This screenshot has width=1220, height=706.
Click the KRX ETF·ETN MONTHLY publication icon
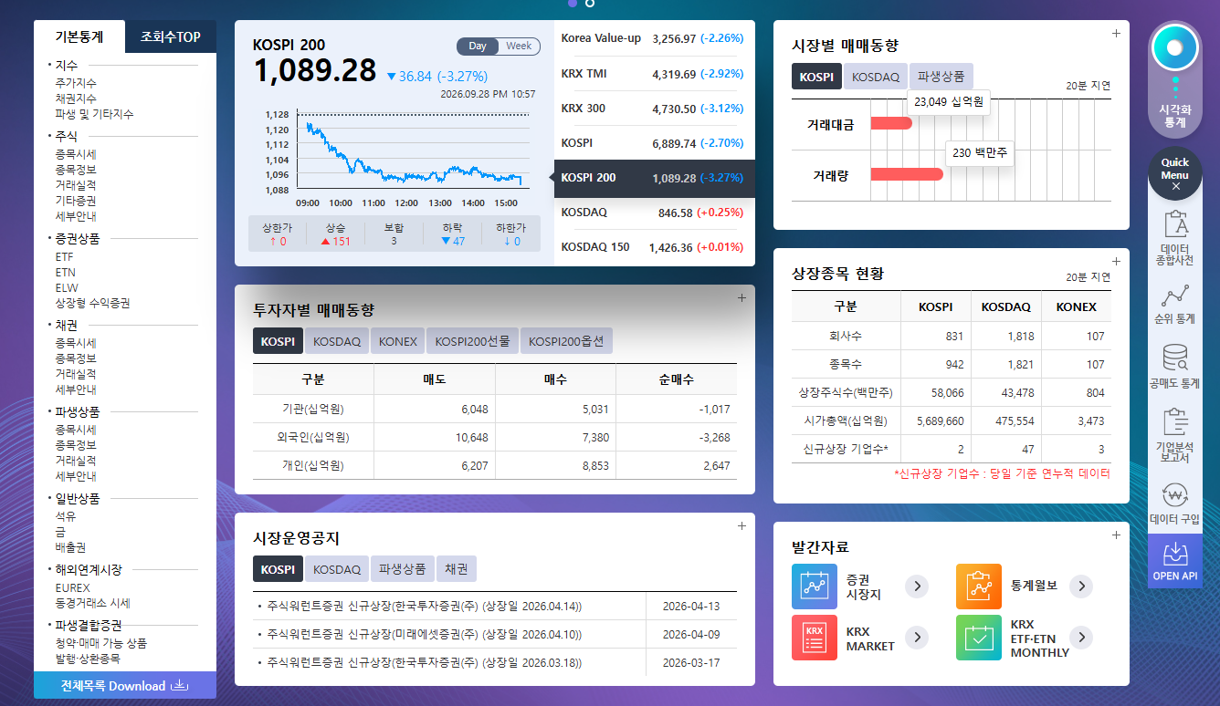click(x=979, y=638)
